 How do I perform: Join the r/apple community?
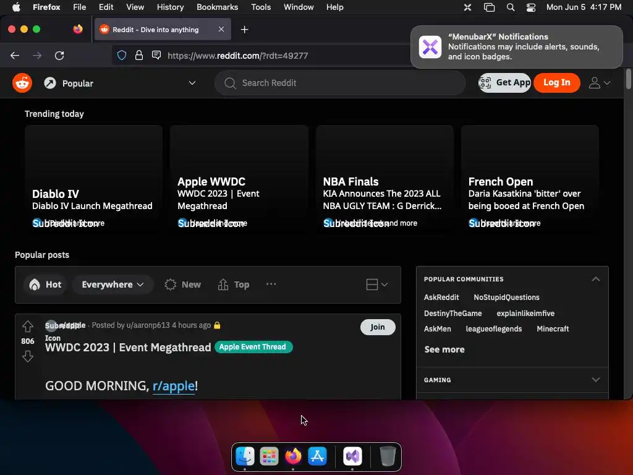378,327
